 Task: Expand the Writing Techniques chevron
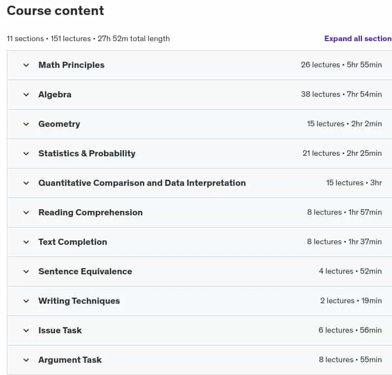click(26, 301)
